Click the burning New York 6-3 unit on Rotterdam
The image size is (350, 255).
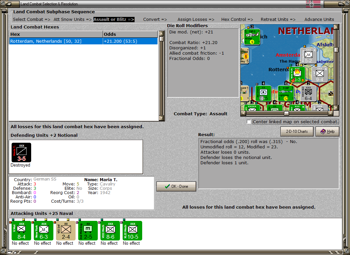(x=297, y=75)
